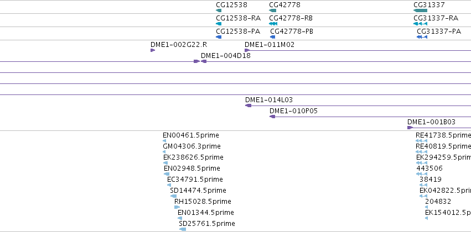Click the SD14474.5prime label text
Viewport: 471px width, 232px height.
click(x=198, y=191)
